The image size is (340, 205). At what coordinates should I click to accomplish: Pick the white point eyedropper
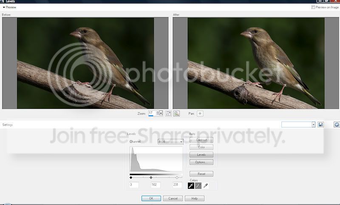coord(205,186)
